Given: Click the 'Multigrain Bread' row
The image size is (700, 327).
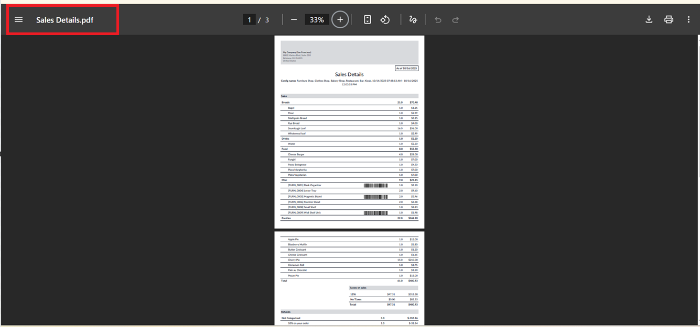Looking at the screenshot, I should coord(349,118).
